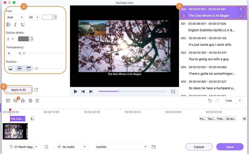249x154 pixels.
Task: Delete selected subtitle clip icon in toolbar
Action: click(37, 101)
